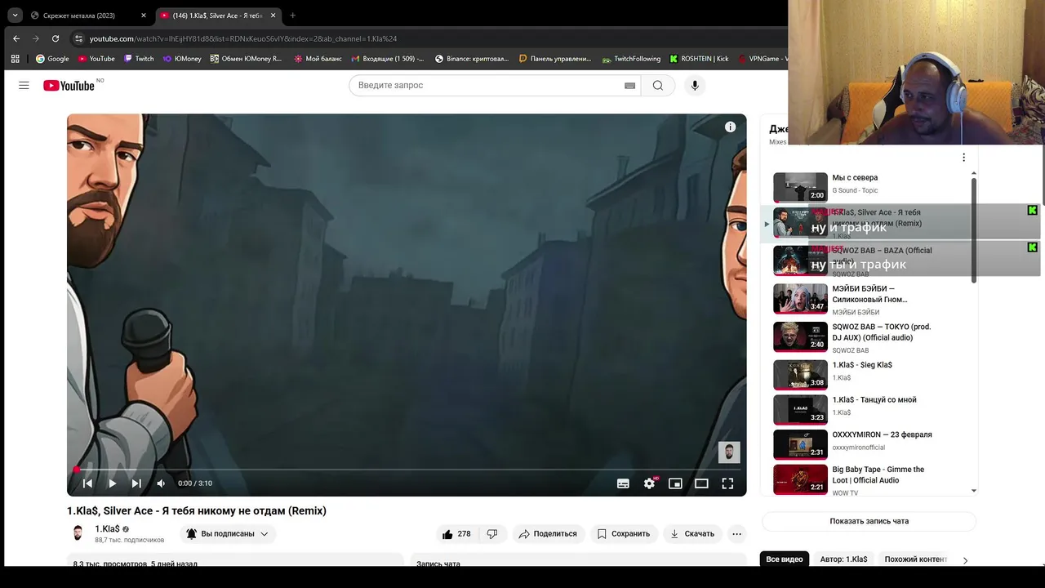
Task: Select the 'Все видео' filter chip
Action: point(785,559)
